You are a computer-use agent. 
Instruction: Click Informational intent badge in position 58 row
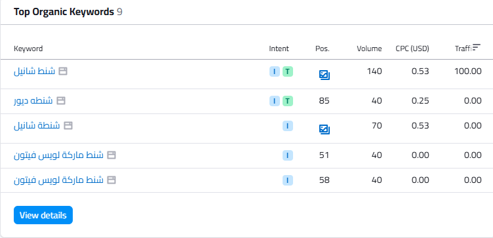tap(288, 180)
